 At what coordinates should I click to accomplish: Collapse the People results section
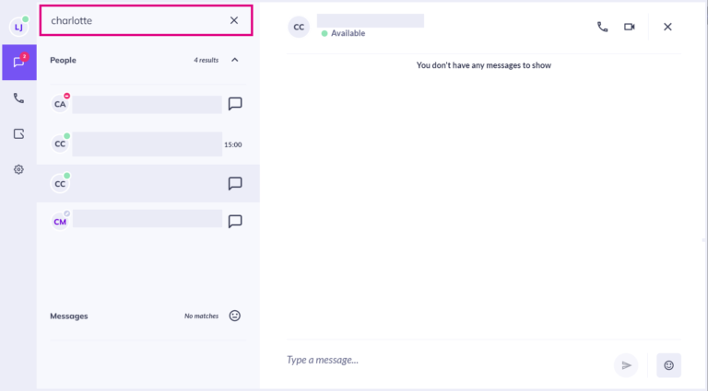[x=235, y=60]
